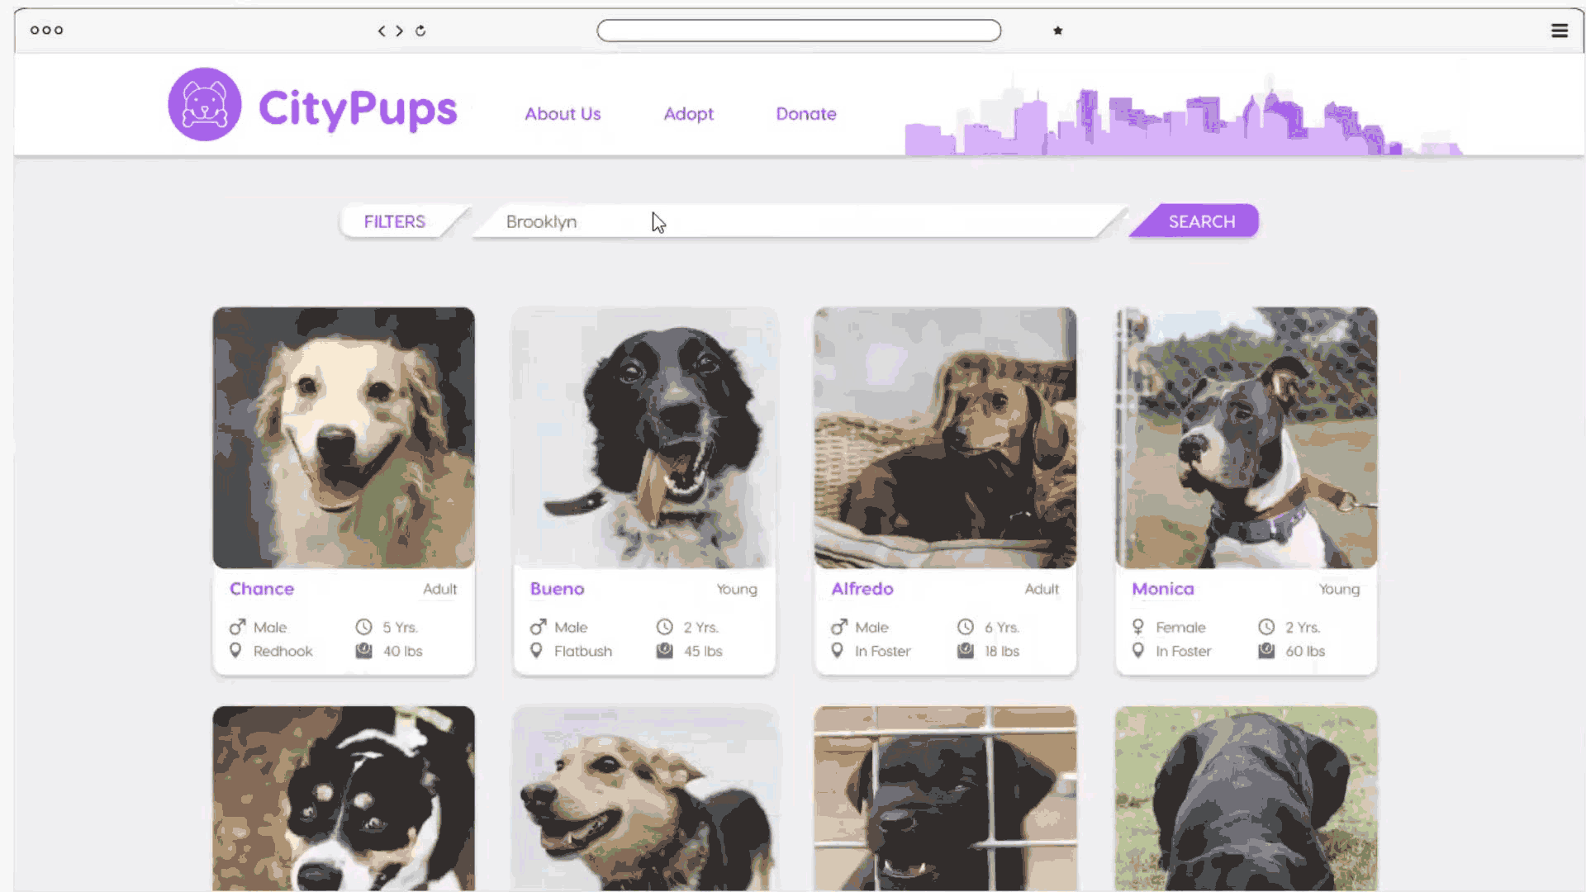Click 'Female' on Monica's card
1586x892 pixels.
click(x=1180, y=627)
